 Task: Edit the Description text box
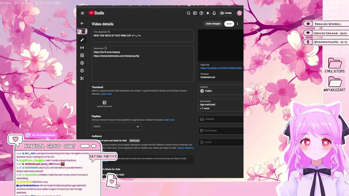coord(143,64)
